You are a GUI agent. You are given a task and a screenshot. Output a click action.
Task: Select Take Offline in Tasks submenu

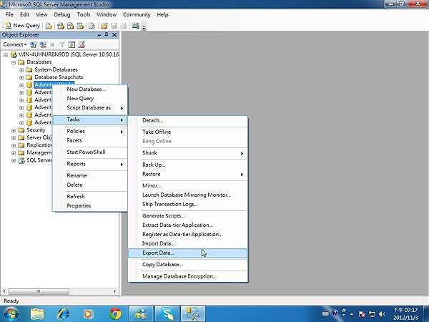187,132
